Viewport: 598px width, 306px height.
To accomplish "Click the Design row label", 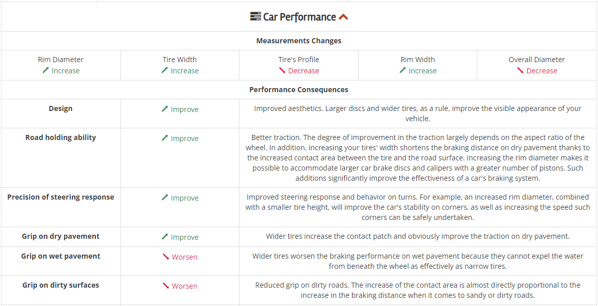I will (x=61, y=108).
